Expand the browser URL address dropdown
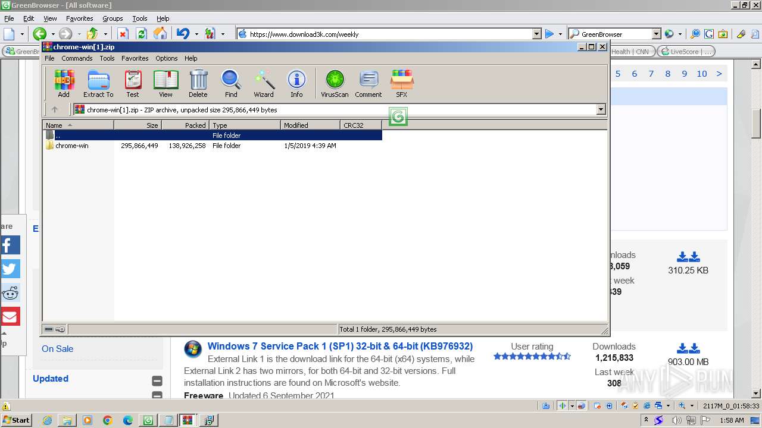This screenshot has width=762, height=428. 536,34
